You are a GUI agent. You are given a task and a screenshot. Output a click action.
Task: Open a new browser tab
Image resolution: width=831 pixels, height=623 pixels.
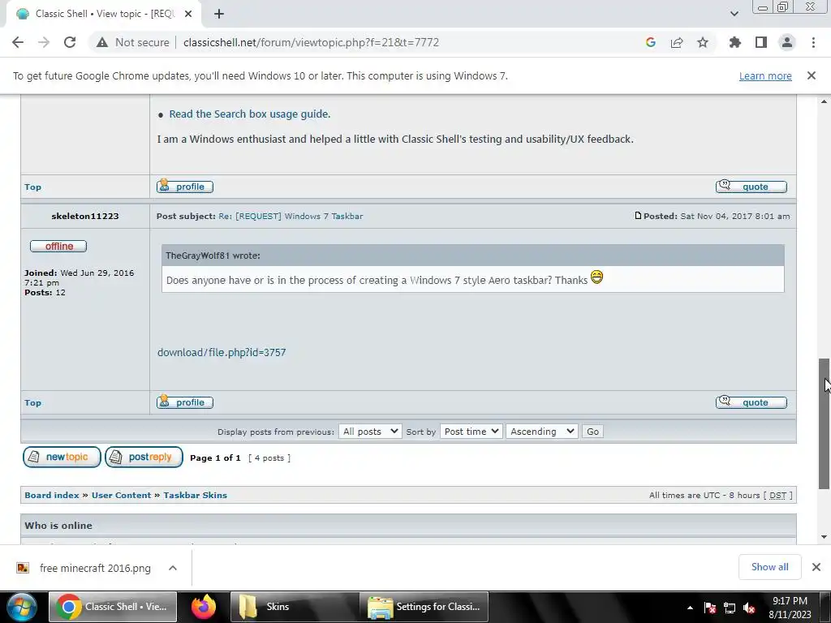[x=219, y=14]
